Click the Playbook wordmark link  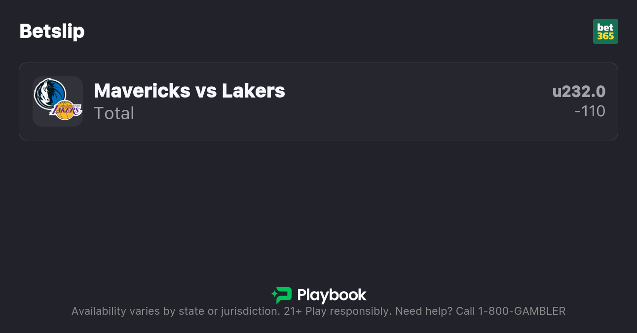click(x=332, y=296)
